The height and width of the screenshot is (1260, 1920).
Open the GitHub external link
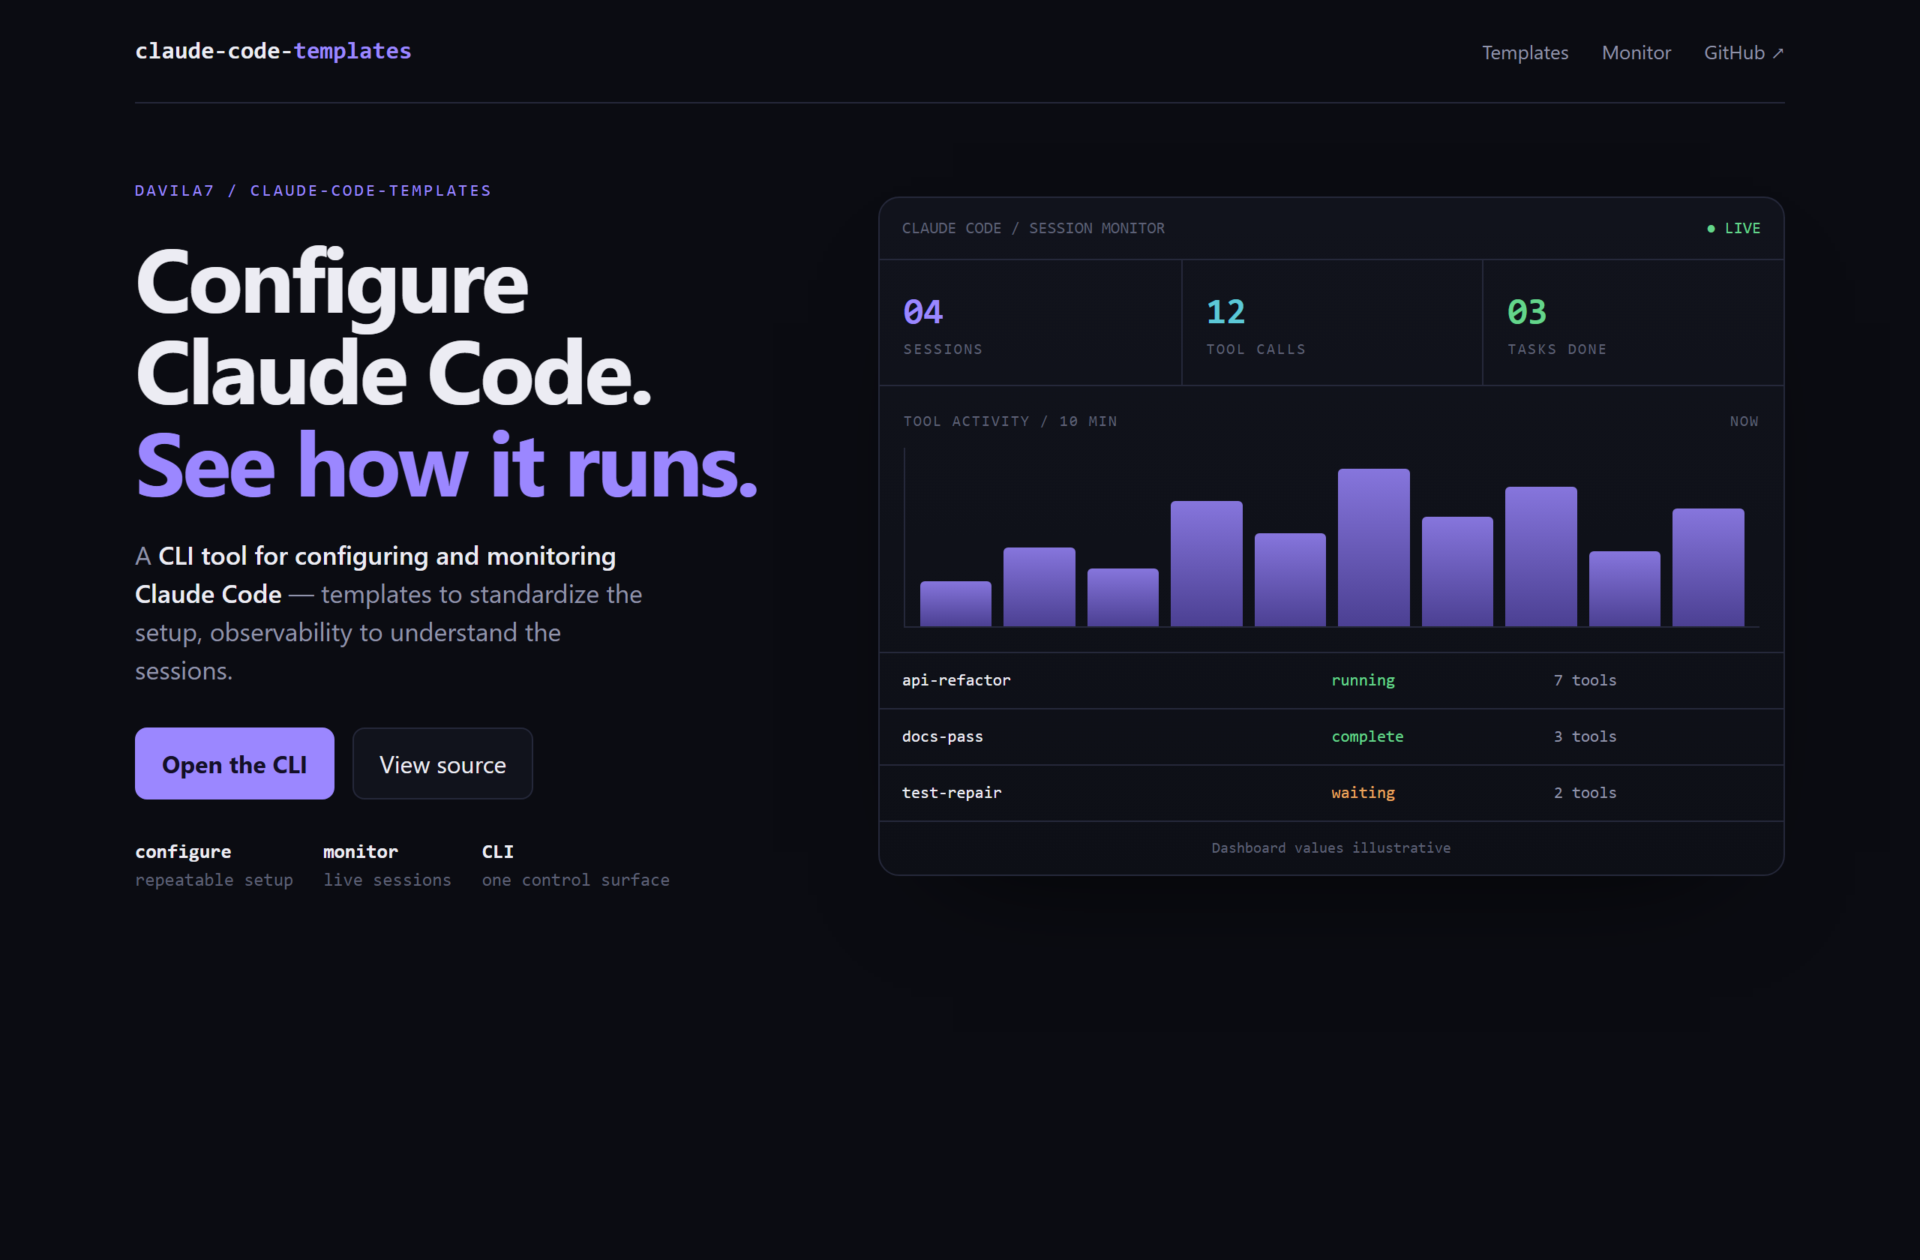pos(1743,52)
